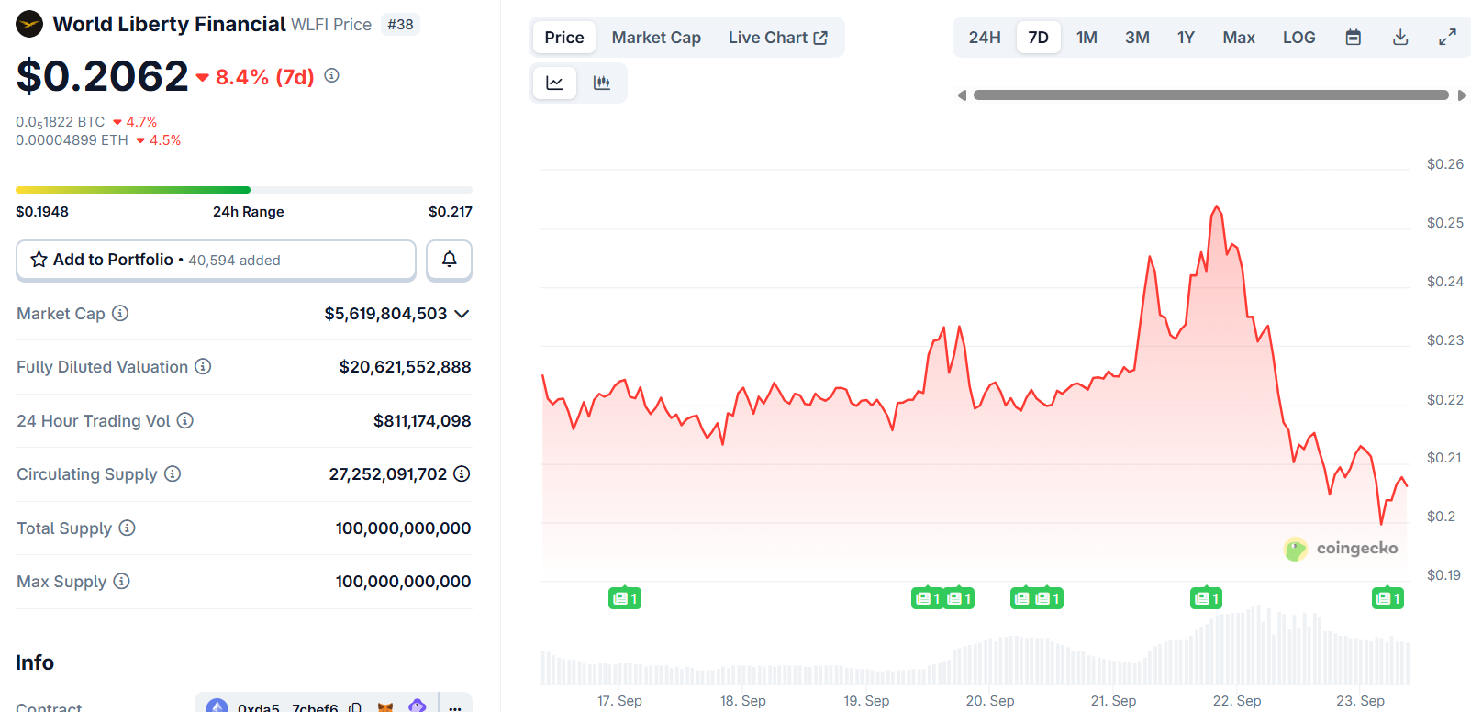Click the Info section heading
Screen dimensions: 1471x712
35,662
